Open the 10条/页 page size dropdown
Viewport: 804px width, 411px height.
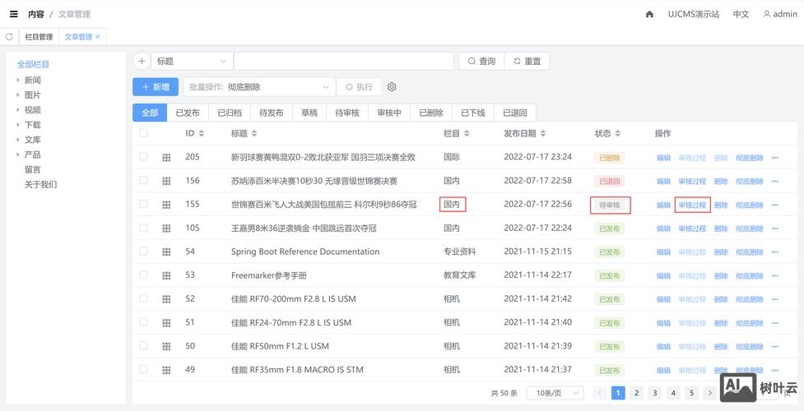[555, 393]
